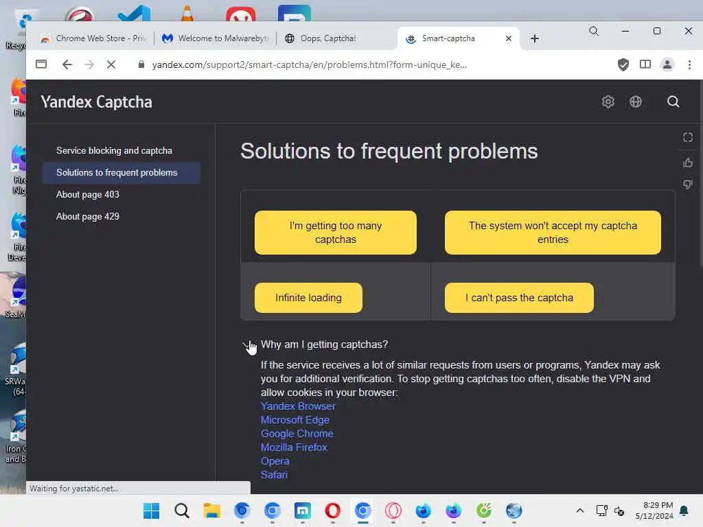Focus the yandex.com address bar
This screenshot has width=703, height=527.
click(x=310, y=65)
